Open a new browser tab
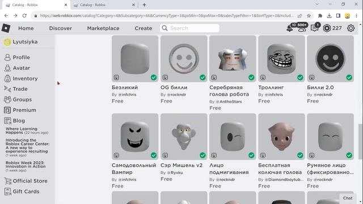The image size is (363, 204). 144,5
